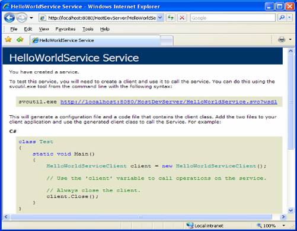Click the 100% zoom level button
Viewport: 297px width, 231px height.
coord(266,226)
